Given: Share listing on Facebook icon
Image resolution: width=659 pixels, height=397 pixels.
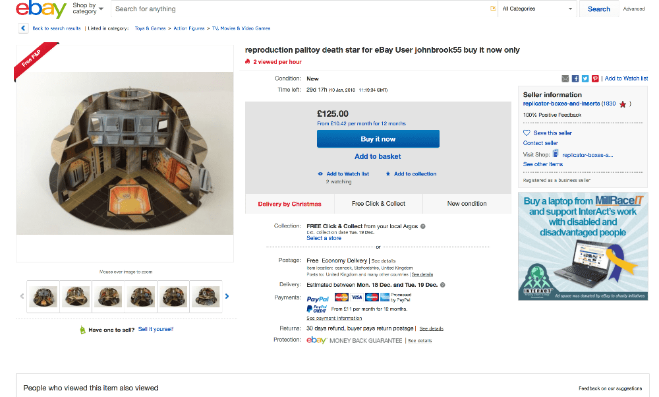Looking at the screenshot, I should [575, 78].
